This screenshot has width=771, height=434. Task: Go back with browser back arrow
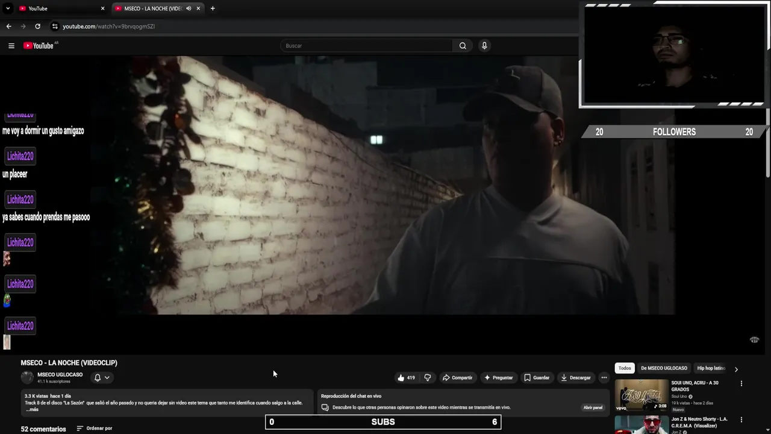(x=8, y=27)
